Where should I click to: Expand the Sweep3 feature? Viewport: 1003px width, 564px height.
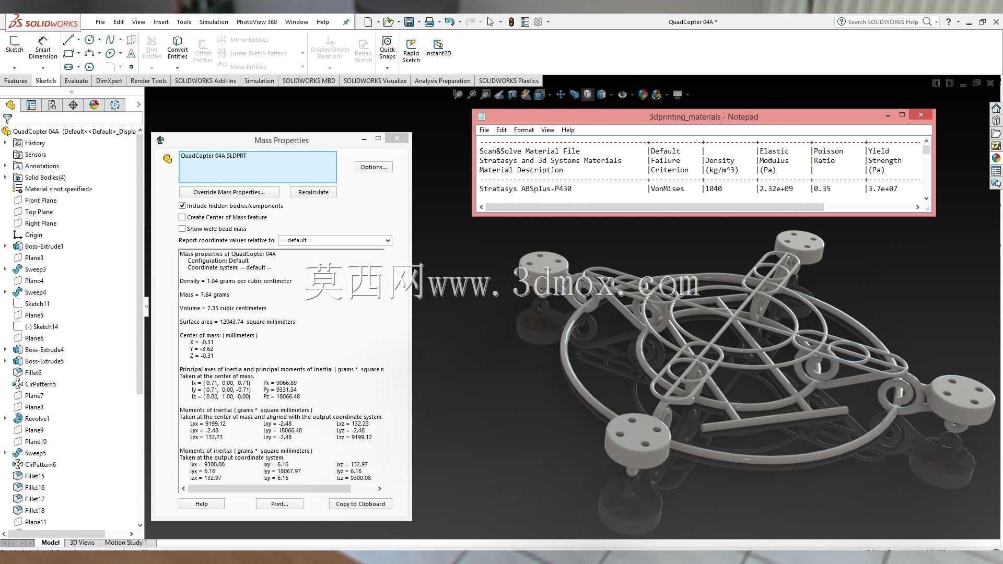click(x=6, y=269)
